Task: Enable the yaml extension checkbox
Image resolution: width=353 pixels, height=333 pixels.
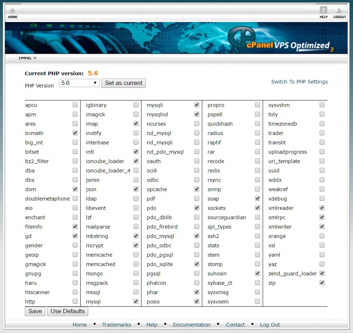Action: point(322,255)
